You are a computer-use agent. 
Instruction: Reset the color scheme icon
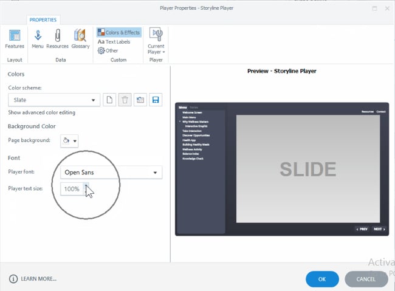click(140, 100)
